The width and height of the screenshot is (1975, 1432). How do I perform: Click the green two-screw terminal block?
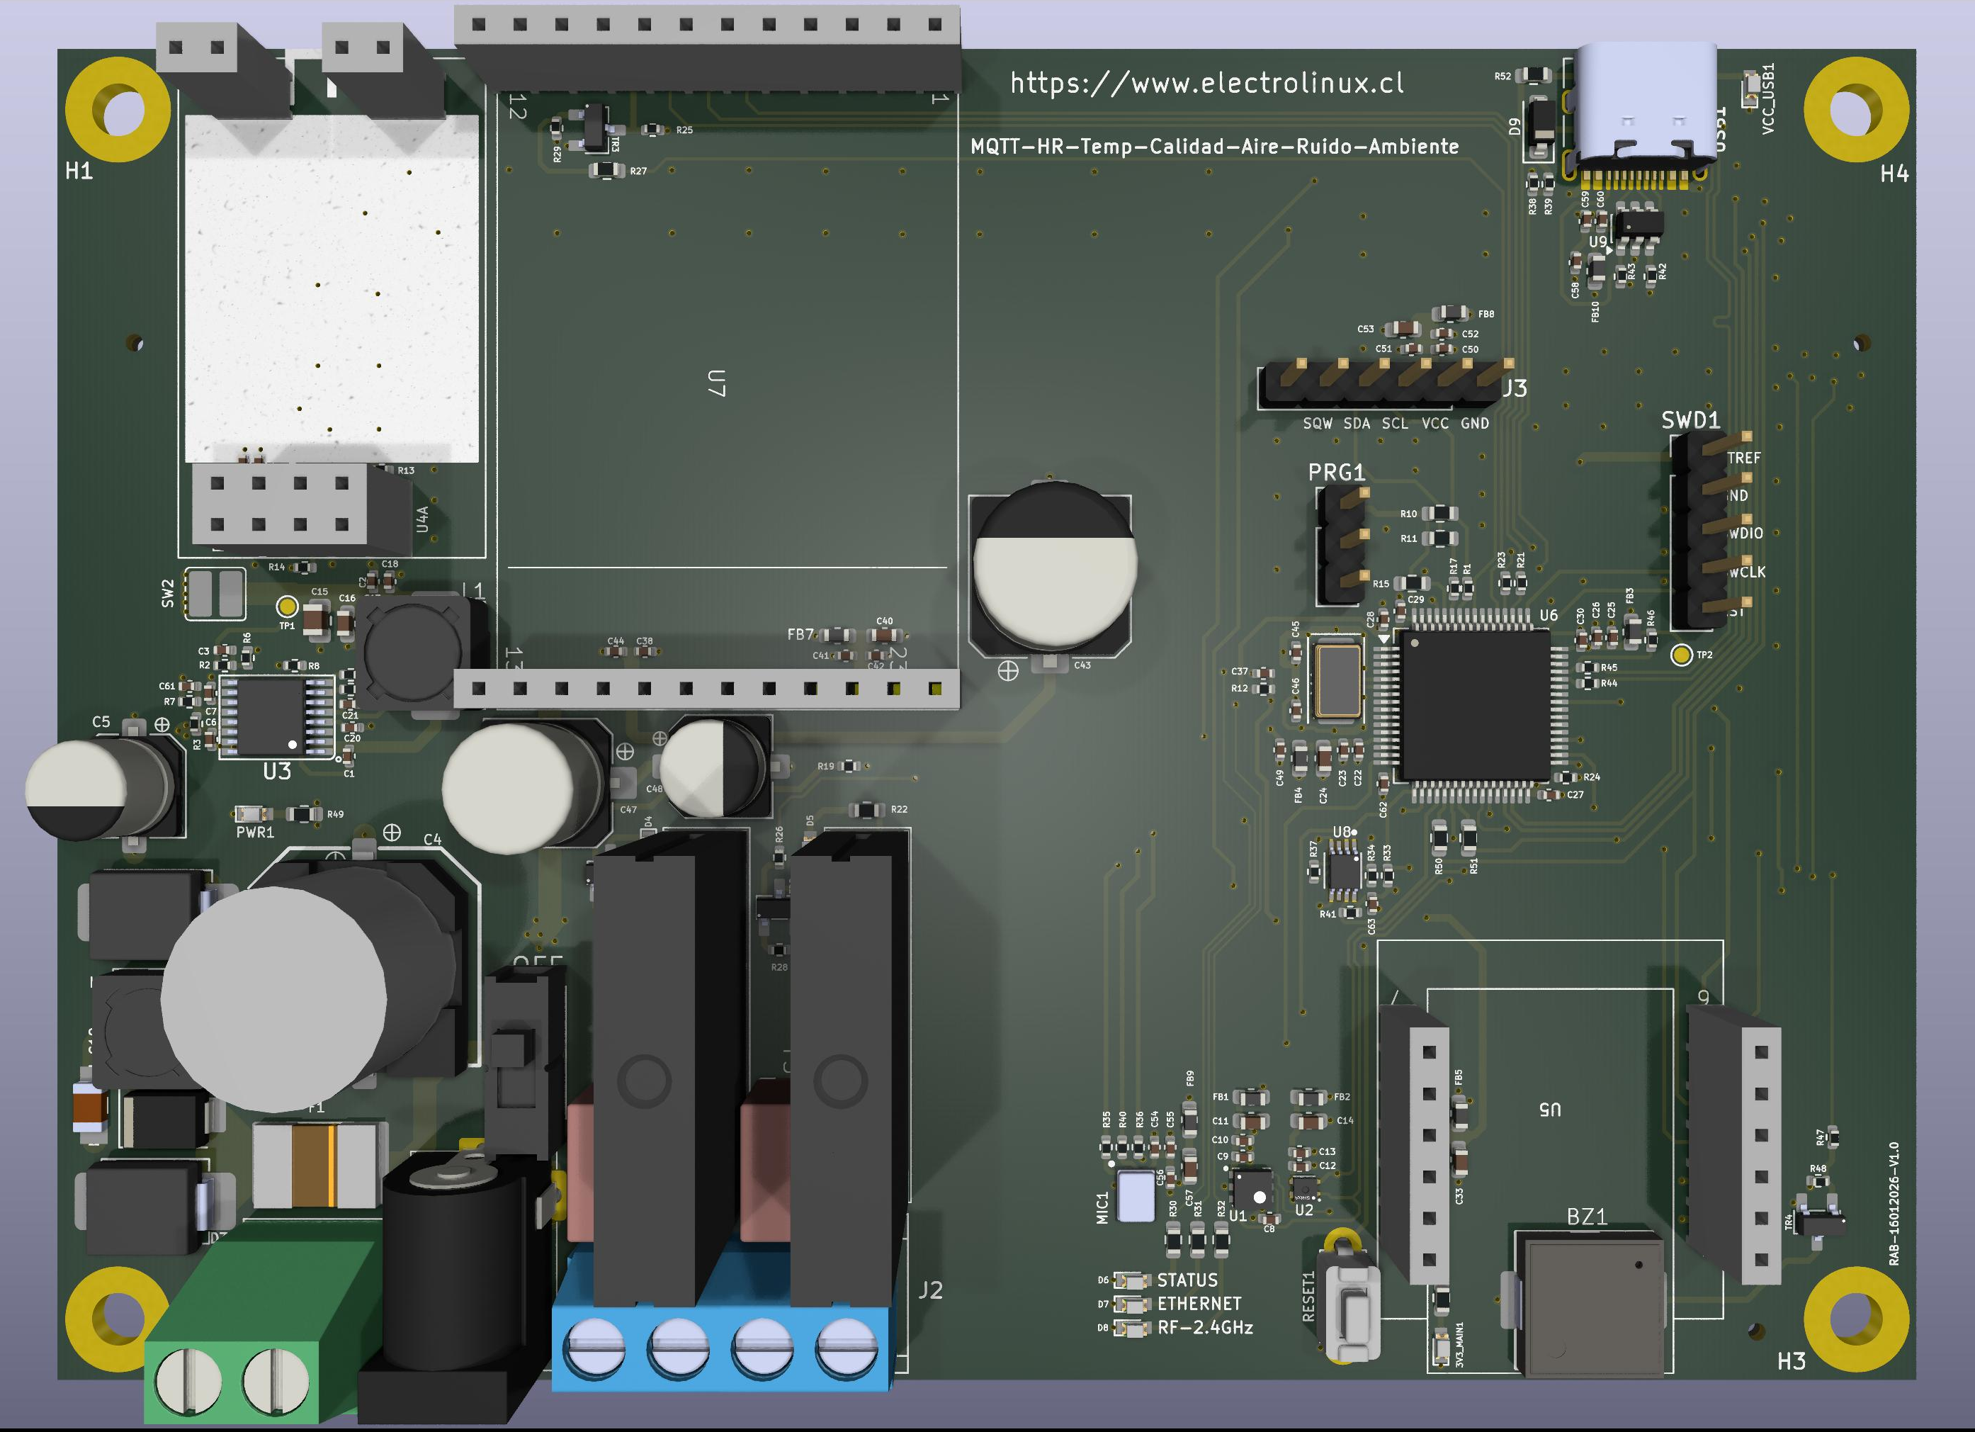click(231, 1359)
